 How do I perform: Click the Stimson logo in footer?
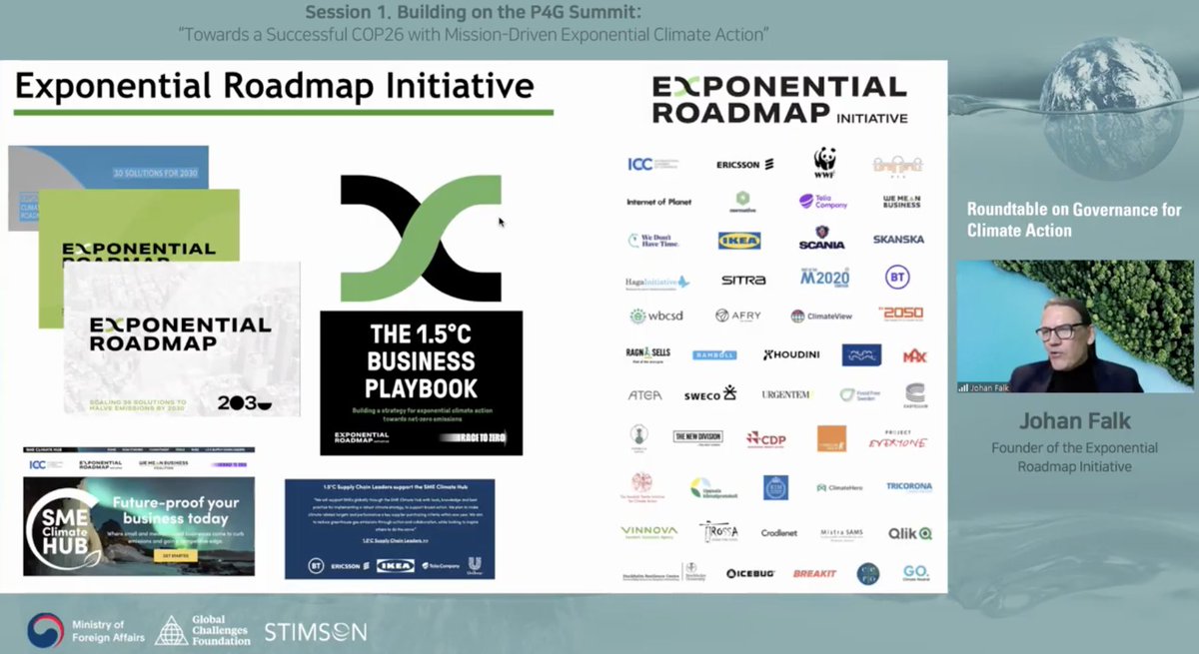pos(315,632)
